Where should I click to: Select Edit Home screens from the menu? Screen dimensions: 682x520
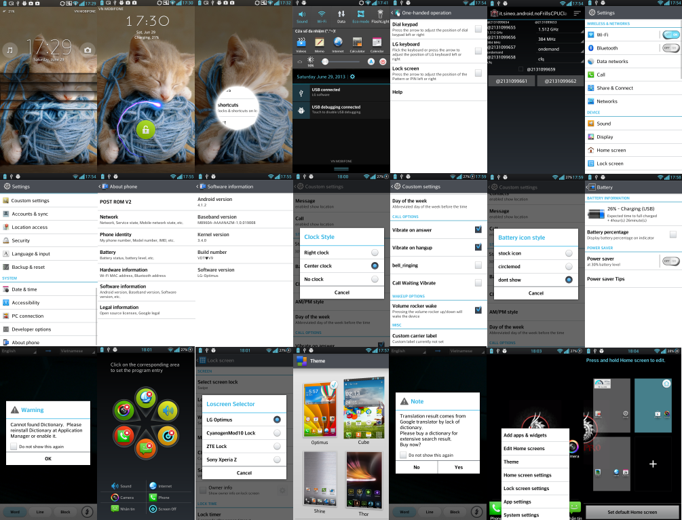[535, 448]
